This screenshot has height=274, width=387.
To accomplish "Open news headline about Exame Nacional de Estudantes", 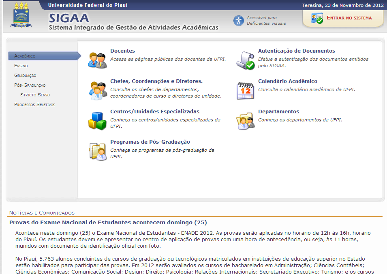I will 108,222.
